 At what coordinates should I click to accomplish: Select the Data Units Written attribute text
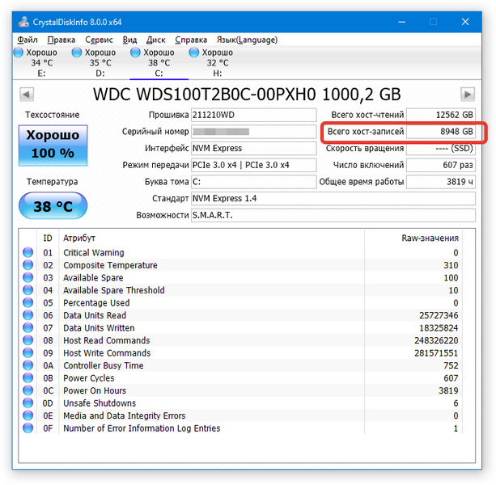(99, 328)
